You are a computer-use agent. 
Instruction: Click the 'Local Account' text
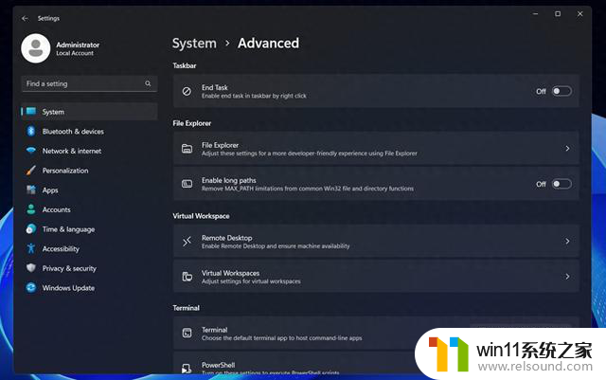coord(75,53)
